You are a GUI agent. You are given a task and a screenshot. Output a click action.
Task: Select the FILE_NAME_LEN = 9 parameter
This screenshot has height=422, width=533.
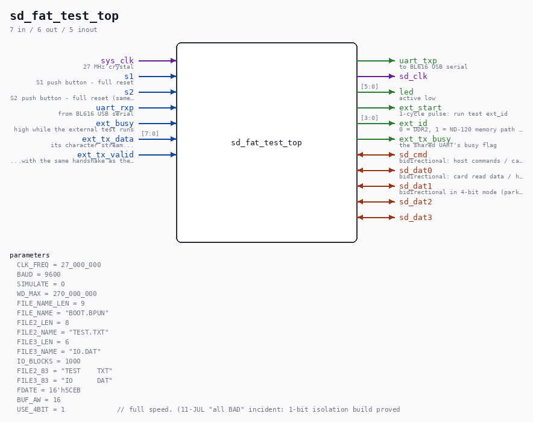[x=51, y=303]
